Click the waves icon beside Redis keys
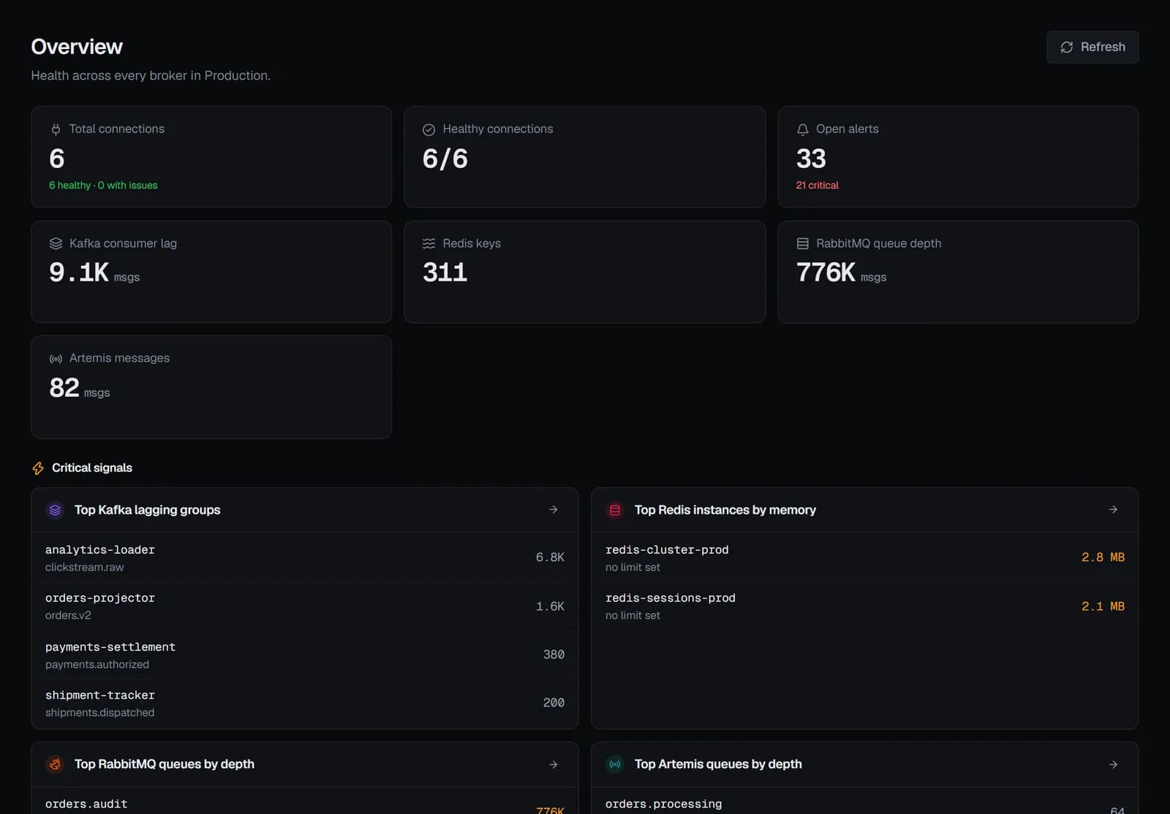 click(x=429, y=243)
